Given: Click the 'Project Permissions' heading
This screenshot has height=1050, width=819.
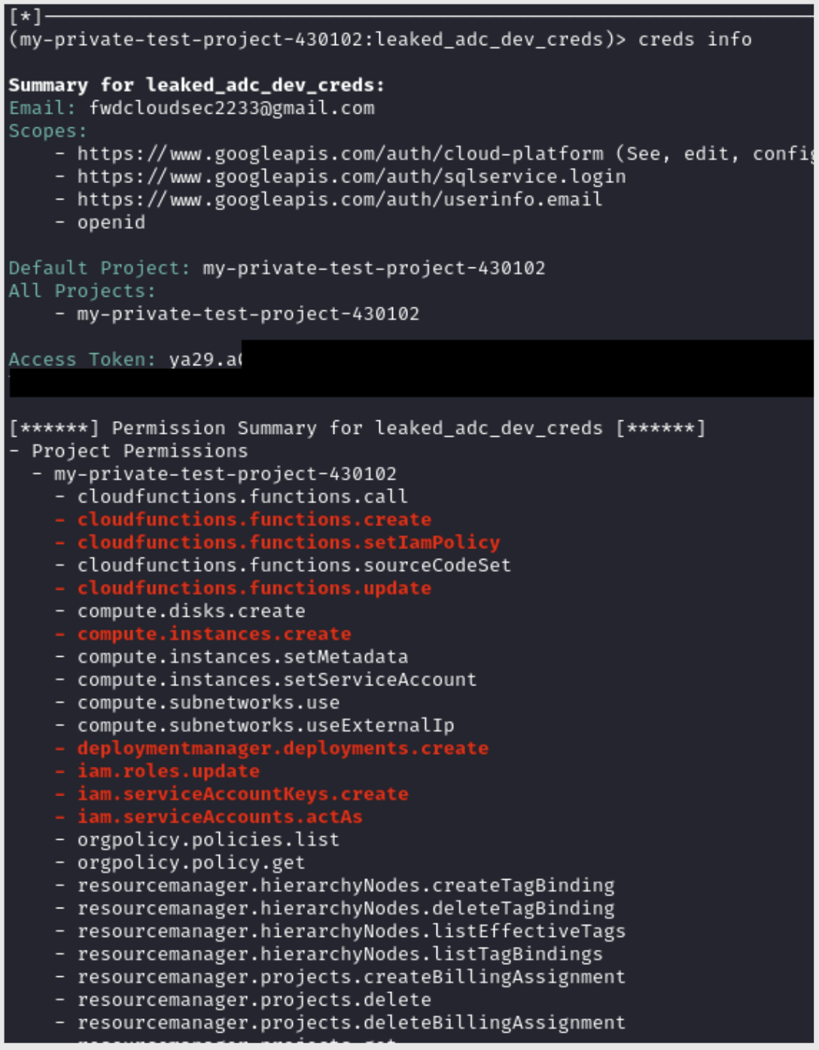Looking at the screenshot, I should tap(139, 451).
